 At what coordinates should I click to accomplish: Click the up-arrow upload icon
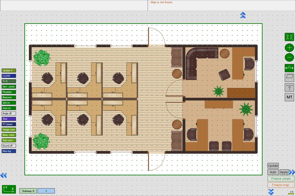[289, 87]
